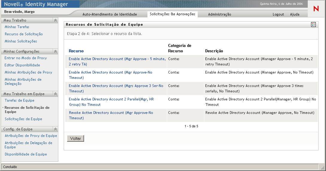
Task: Click the 'Etapa 2 de 4' step text
Action: point(104,34)
